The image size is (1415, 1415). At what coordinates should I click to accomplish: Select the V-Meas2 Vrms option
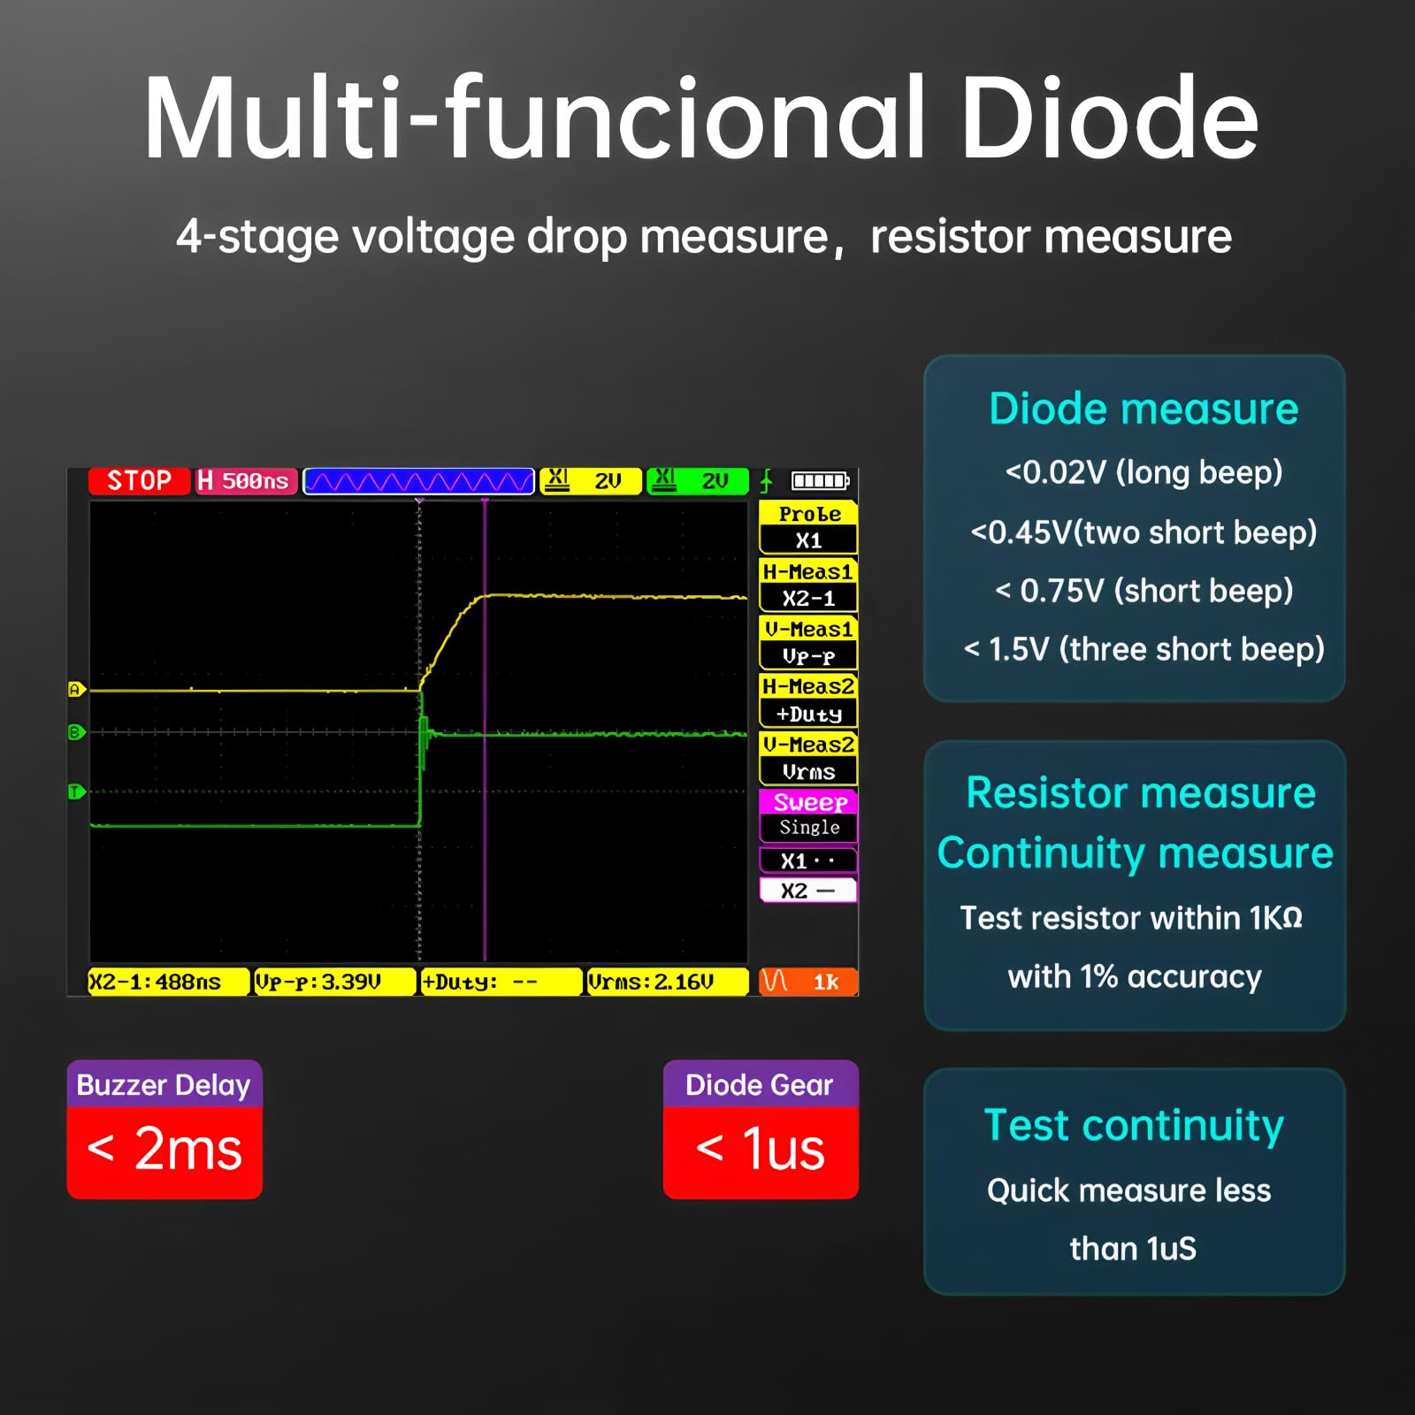pos(808,758)
